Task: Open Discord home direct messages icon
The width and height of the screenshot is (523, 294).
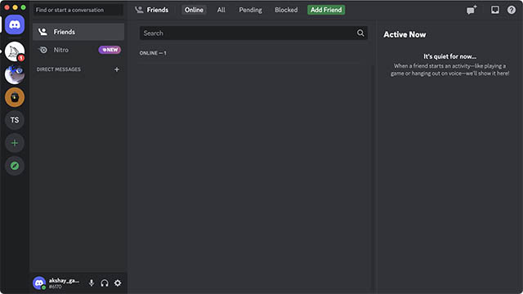Action: click(15, 24)
